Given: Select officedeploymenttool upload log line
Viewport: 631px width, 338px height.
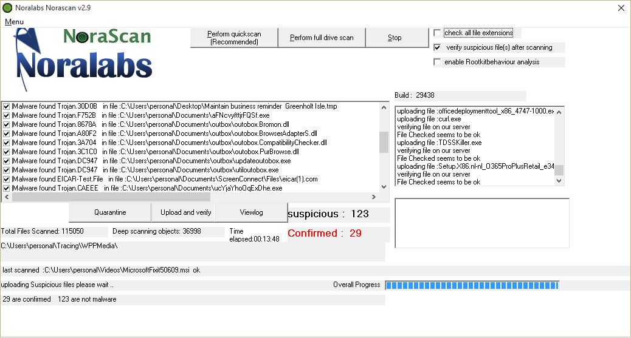Looking at the screenshot, I should point(475,111).
